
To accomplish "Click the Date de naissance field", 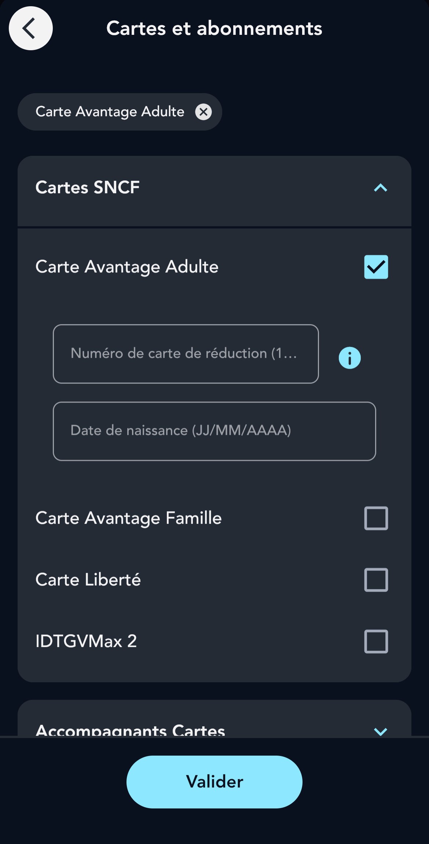I will coord(214,431).
